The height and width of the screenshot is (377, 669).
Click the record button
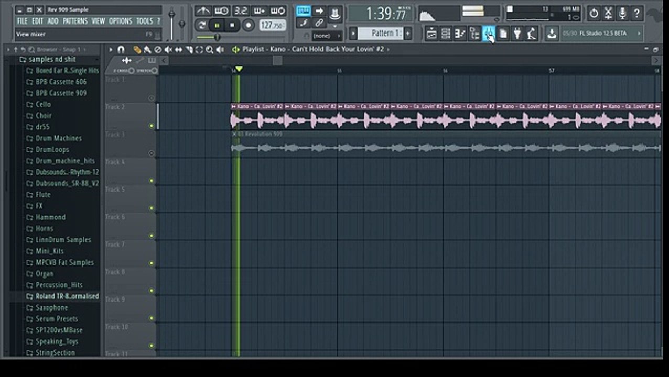pos(248,25)
